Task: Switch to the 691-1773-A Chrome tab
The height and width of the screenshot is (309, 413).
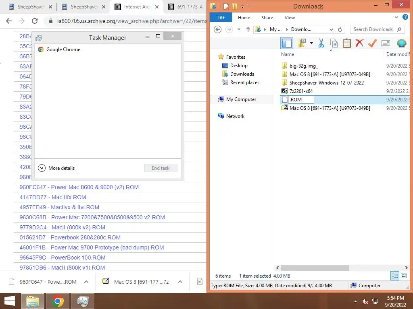Action: point(186,7)
